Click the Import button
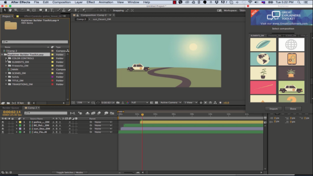The width and height of the screenshot is (313, 176). coord(273,109)
